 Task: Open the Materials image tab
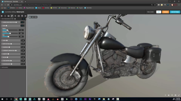click(x=8, y=16)
